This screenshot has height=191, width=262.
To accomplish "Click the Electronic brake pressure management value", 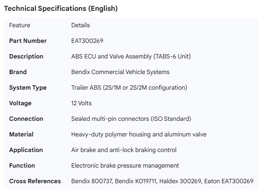I will pyautogui.click(x=125, y=165).
